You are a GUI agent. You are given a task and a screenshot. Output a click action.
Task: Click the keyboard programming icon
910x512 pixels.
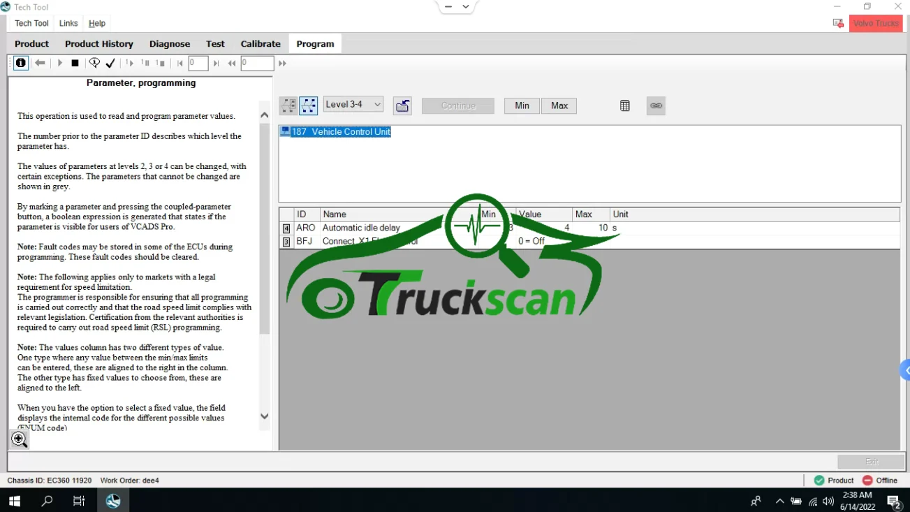(x=402, y=105)
